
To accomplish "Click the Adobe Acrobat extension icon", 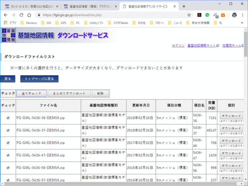I will (x=199, y=15).
